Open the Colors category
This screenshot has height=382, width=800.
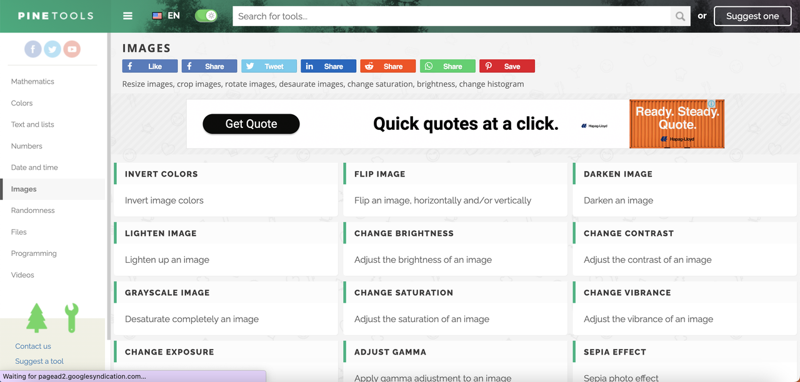click(22, 103)
